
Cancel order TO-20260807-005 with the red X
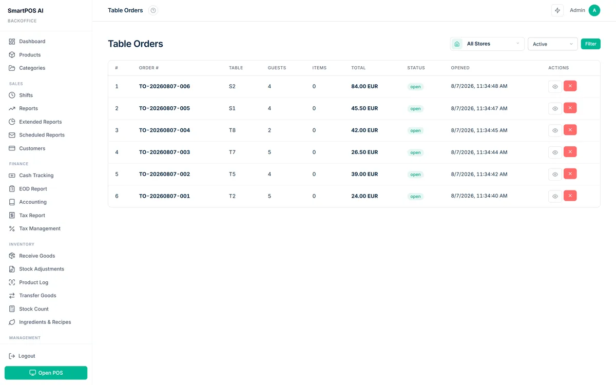coord(570,108)
